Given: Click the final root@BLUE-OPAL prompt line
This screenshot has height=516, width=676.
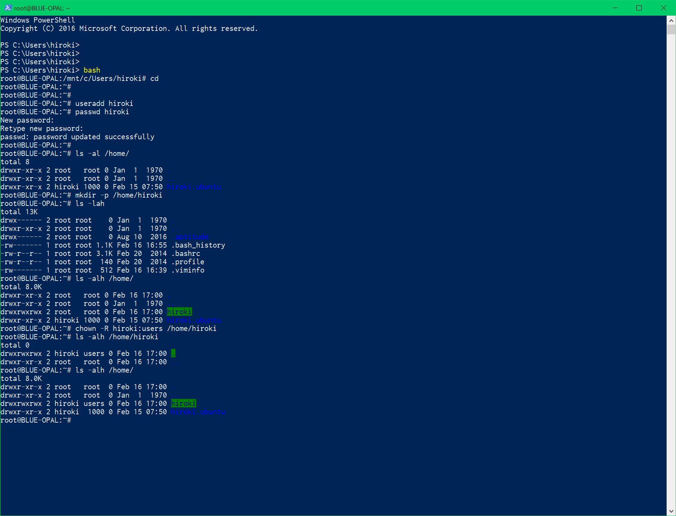Looking at the screenshot, I should (36, 420).
